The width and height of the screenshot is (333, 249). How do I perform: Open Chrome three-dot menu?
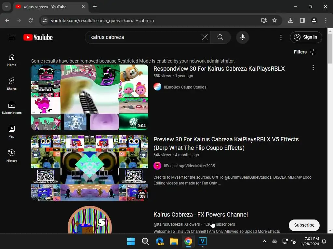tap(326, 20)
